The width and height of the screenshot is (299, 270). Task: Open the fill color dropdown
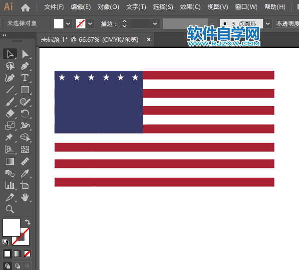point(68,24)
